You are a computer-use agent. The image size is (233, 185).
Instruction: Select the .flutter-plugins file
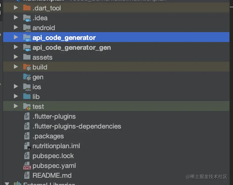coord(54,117)
